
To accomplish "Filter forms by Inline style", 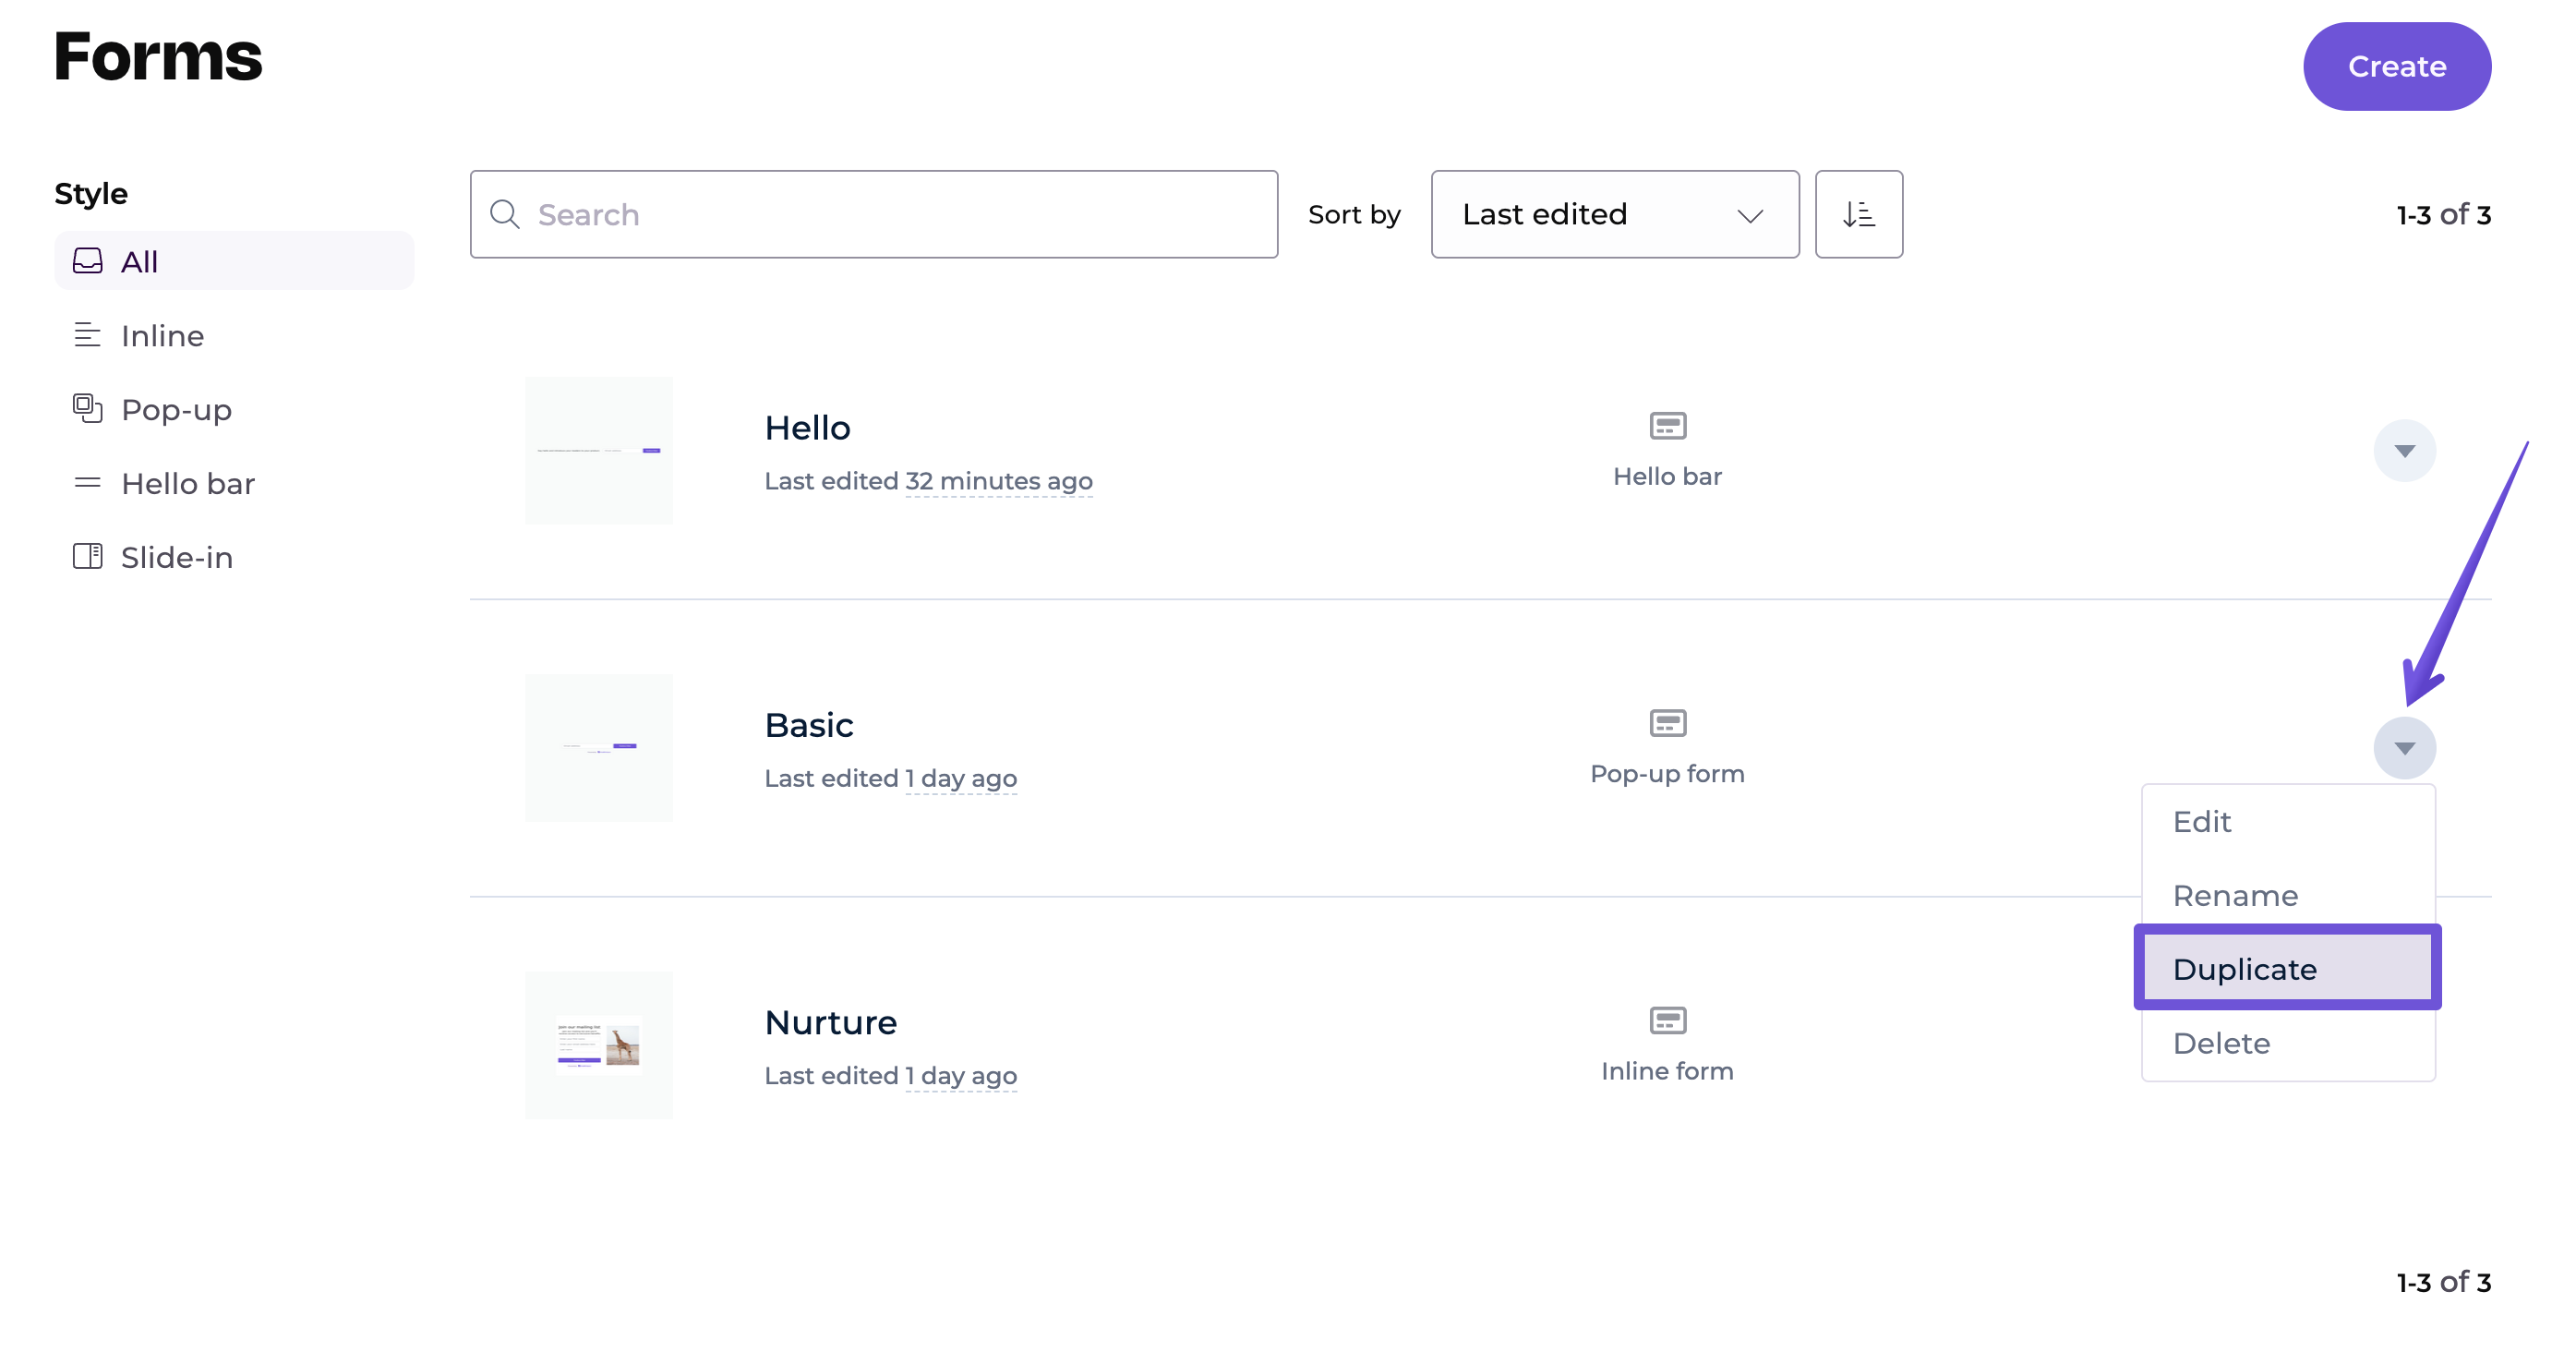I will tap(162, 335).
